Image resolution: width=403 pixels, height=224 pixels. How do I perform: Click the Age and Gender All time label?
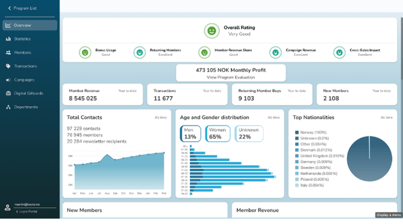point(274,118)
